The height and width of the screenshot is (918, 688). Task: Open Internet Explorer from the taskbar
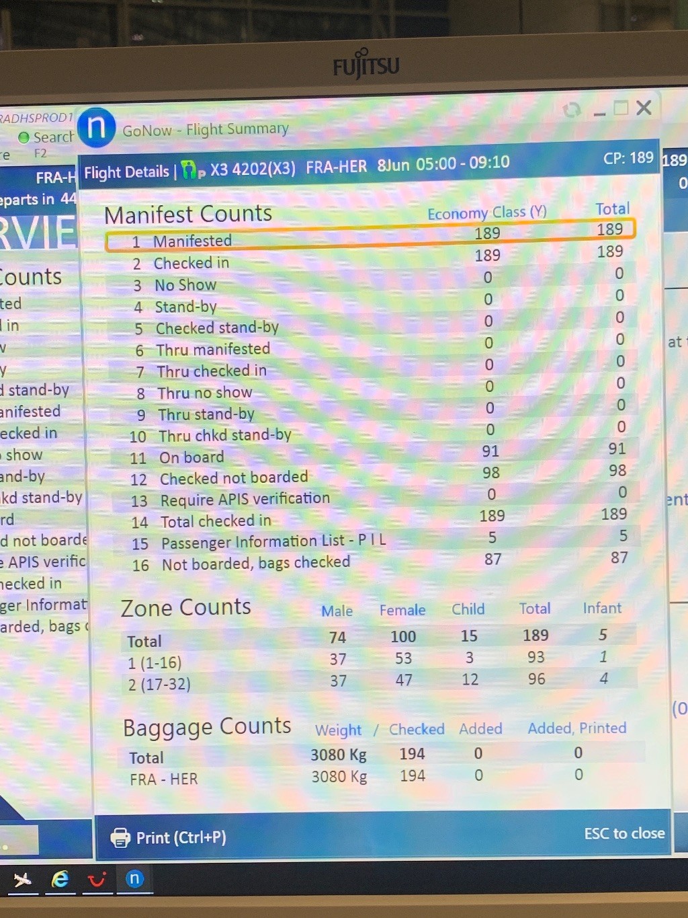[60, 879]
